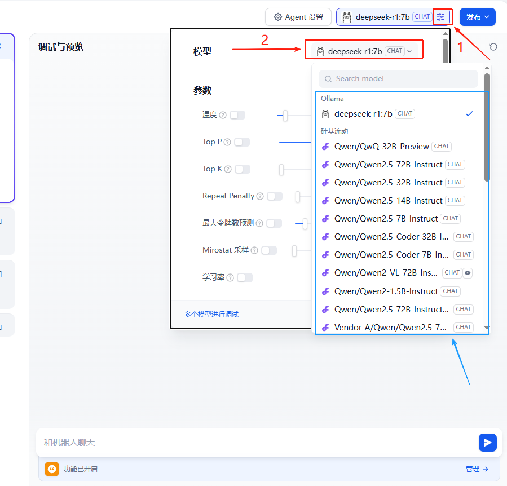Click the help icon beside Top P
Image resolution: width=507 pixels, height=486 pixels.
[x=227, y=142]
